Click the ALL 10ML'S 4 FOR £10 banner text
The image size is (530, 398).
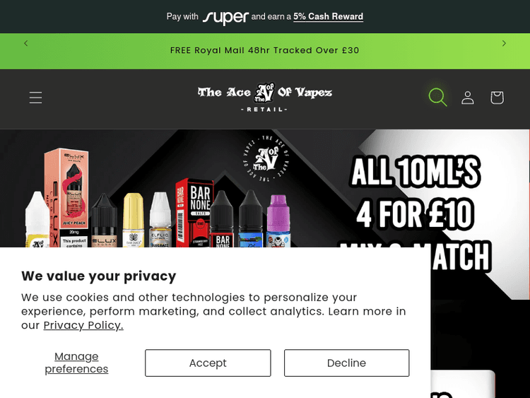[415, 194]
